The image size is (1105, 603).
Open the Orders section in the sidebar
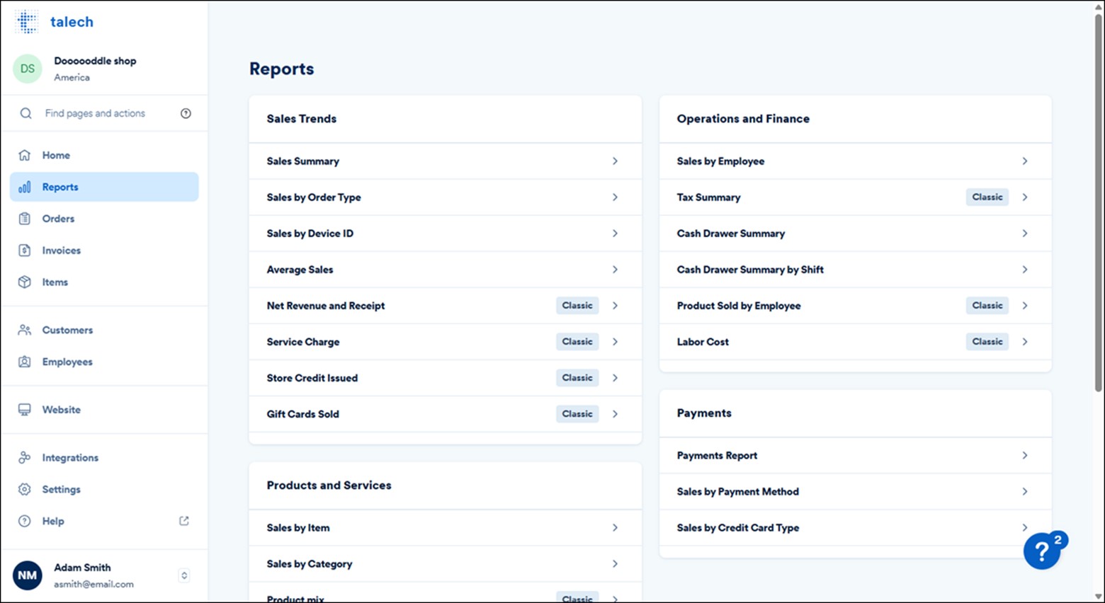point(58,219)
